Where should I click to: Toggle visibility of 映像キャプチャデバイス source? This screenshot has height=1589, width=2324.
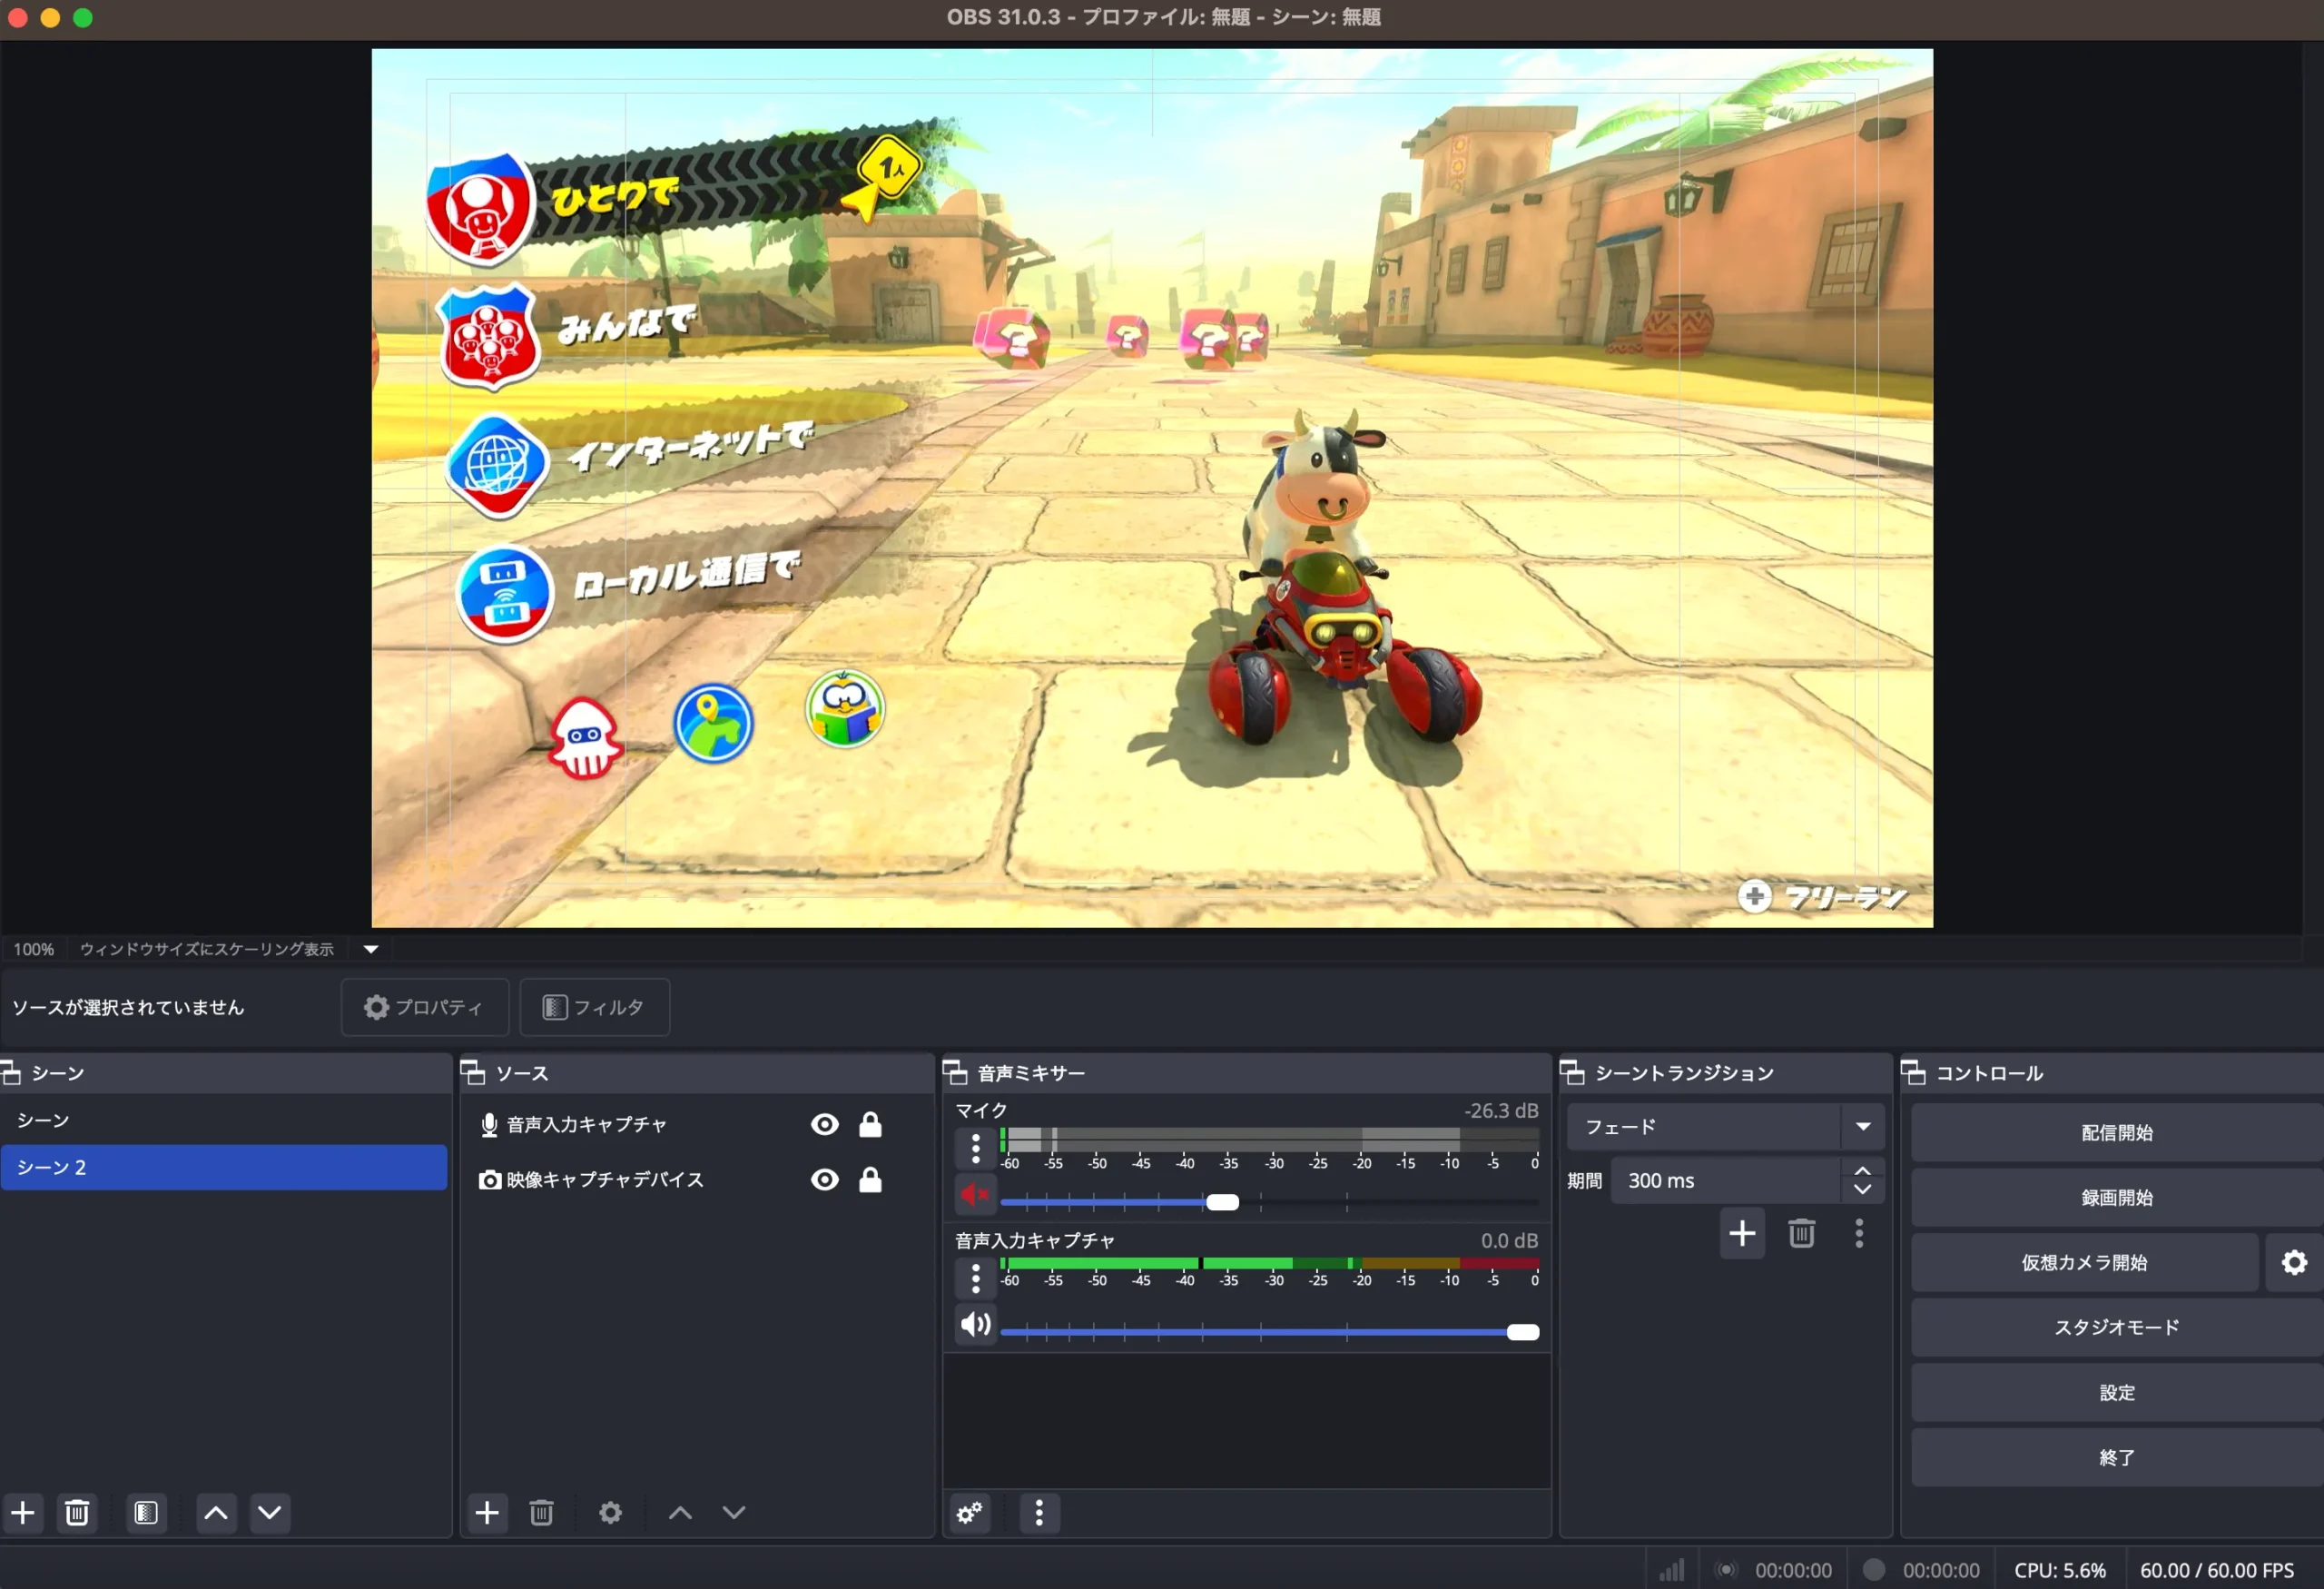(825, 1180)
